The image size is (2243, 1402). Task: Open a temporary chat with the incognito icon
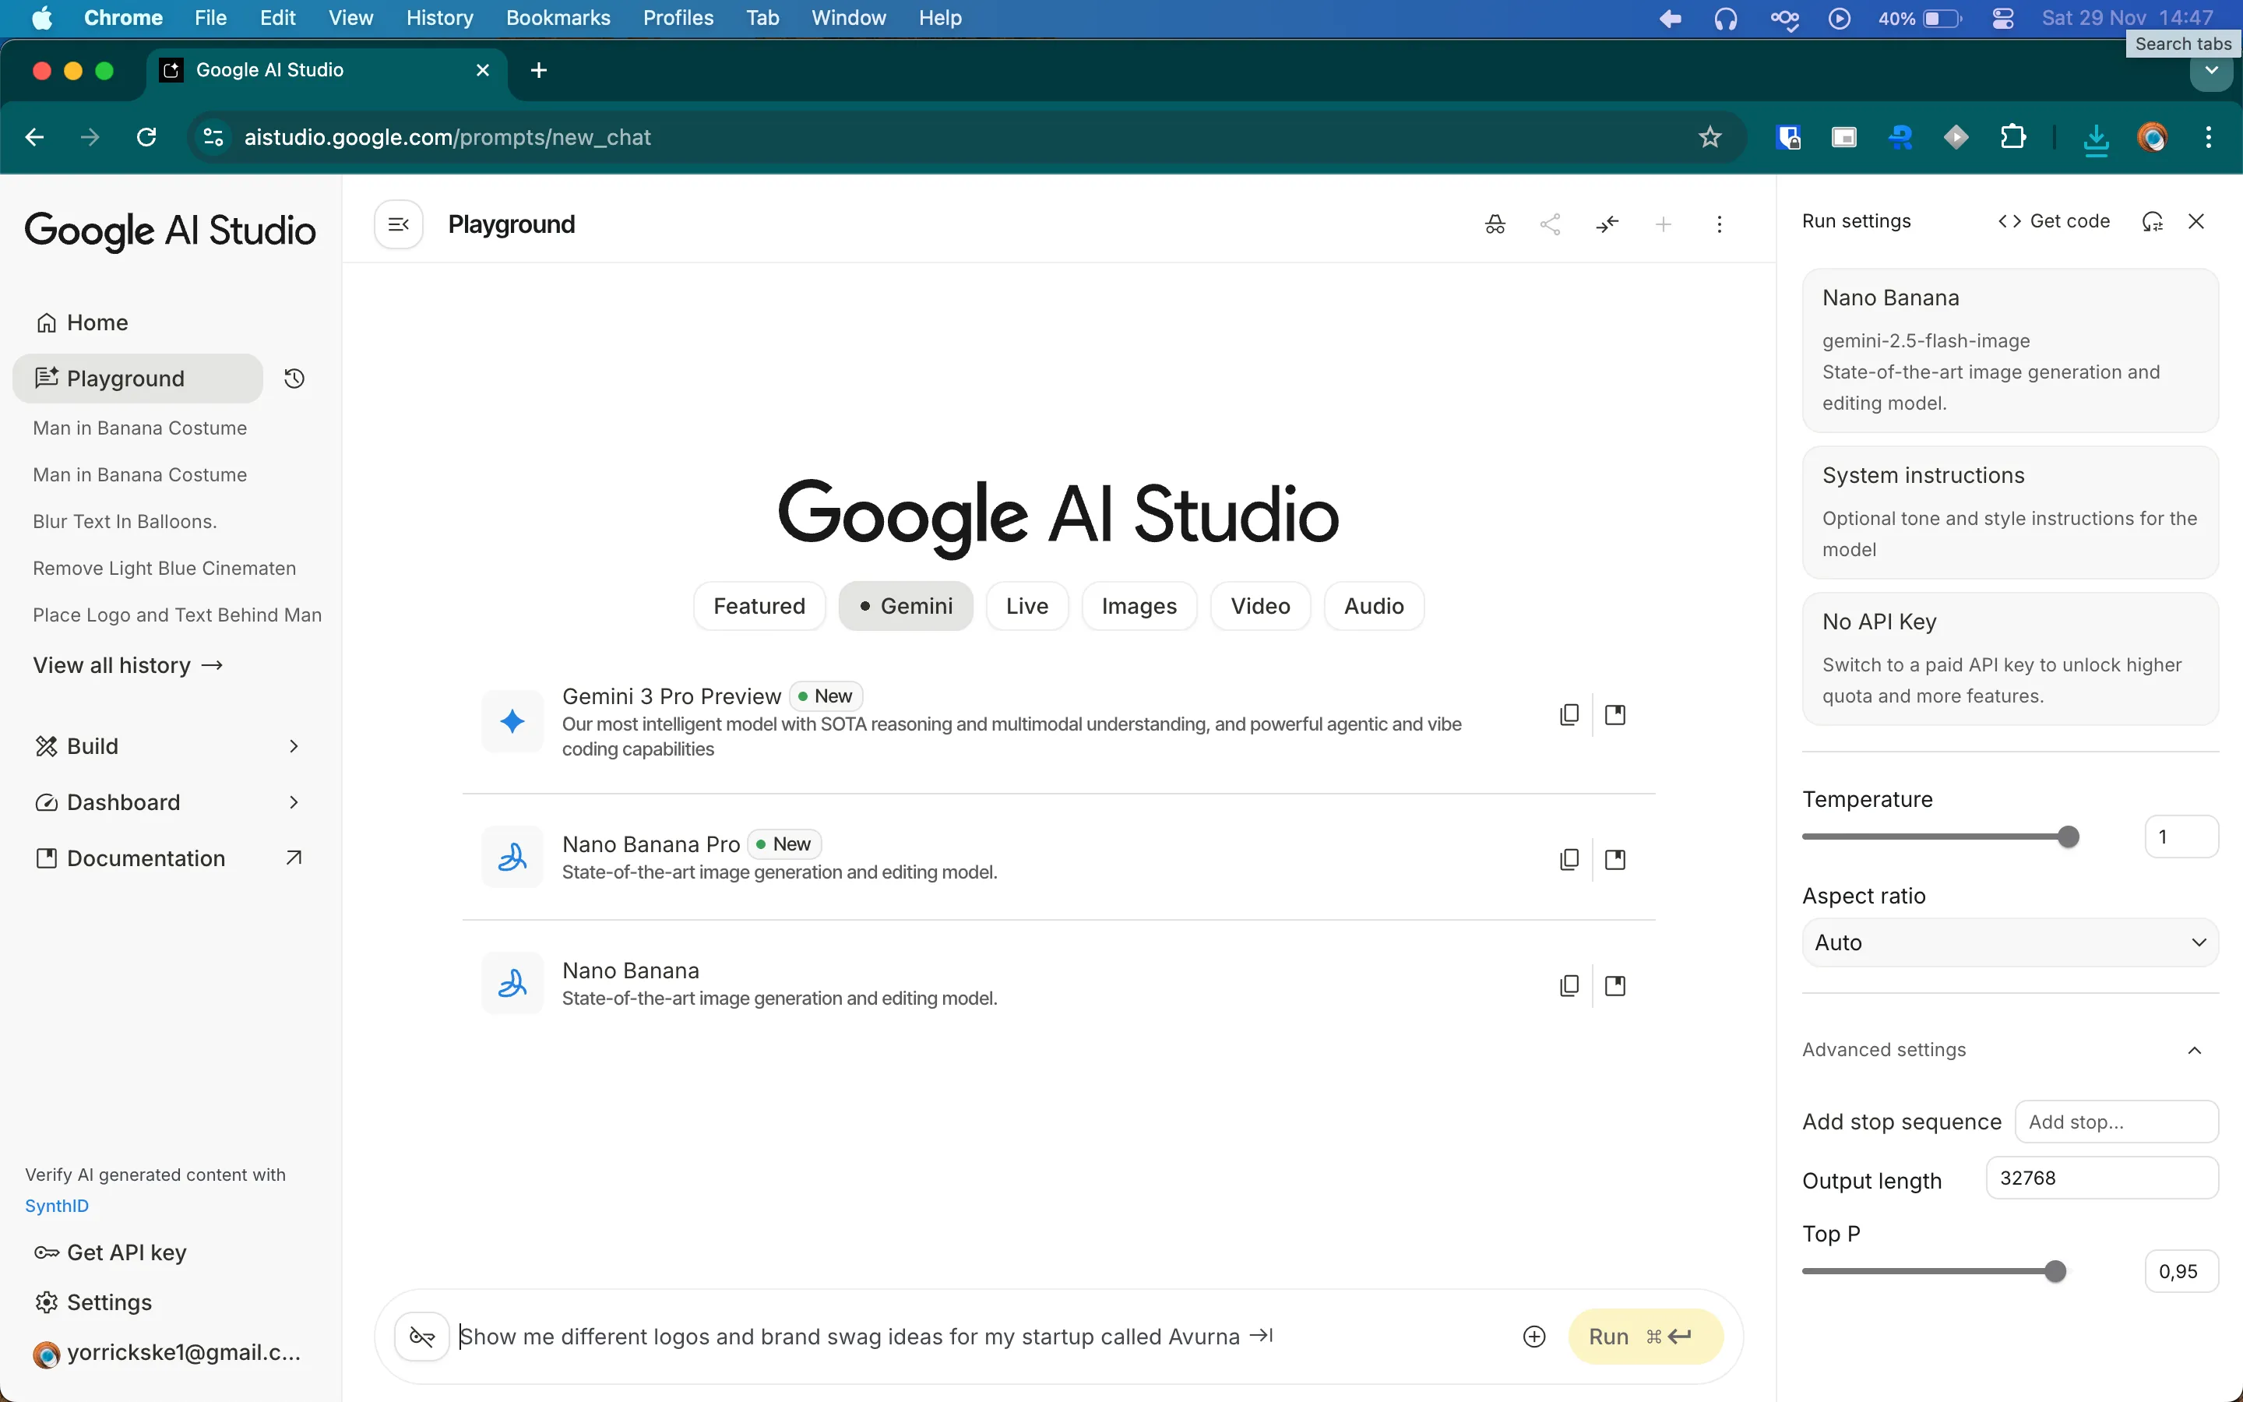[x=1494, y=224]
